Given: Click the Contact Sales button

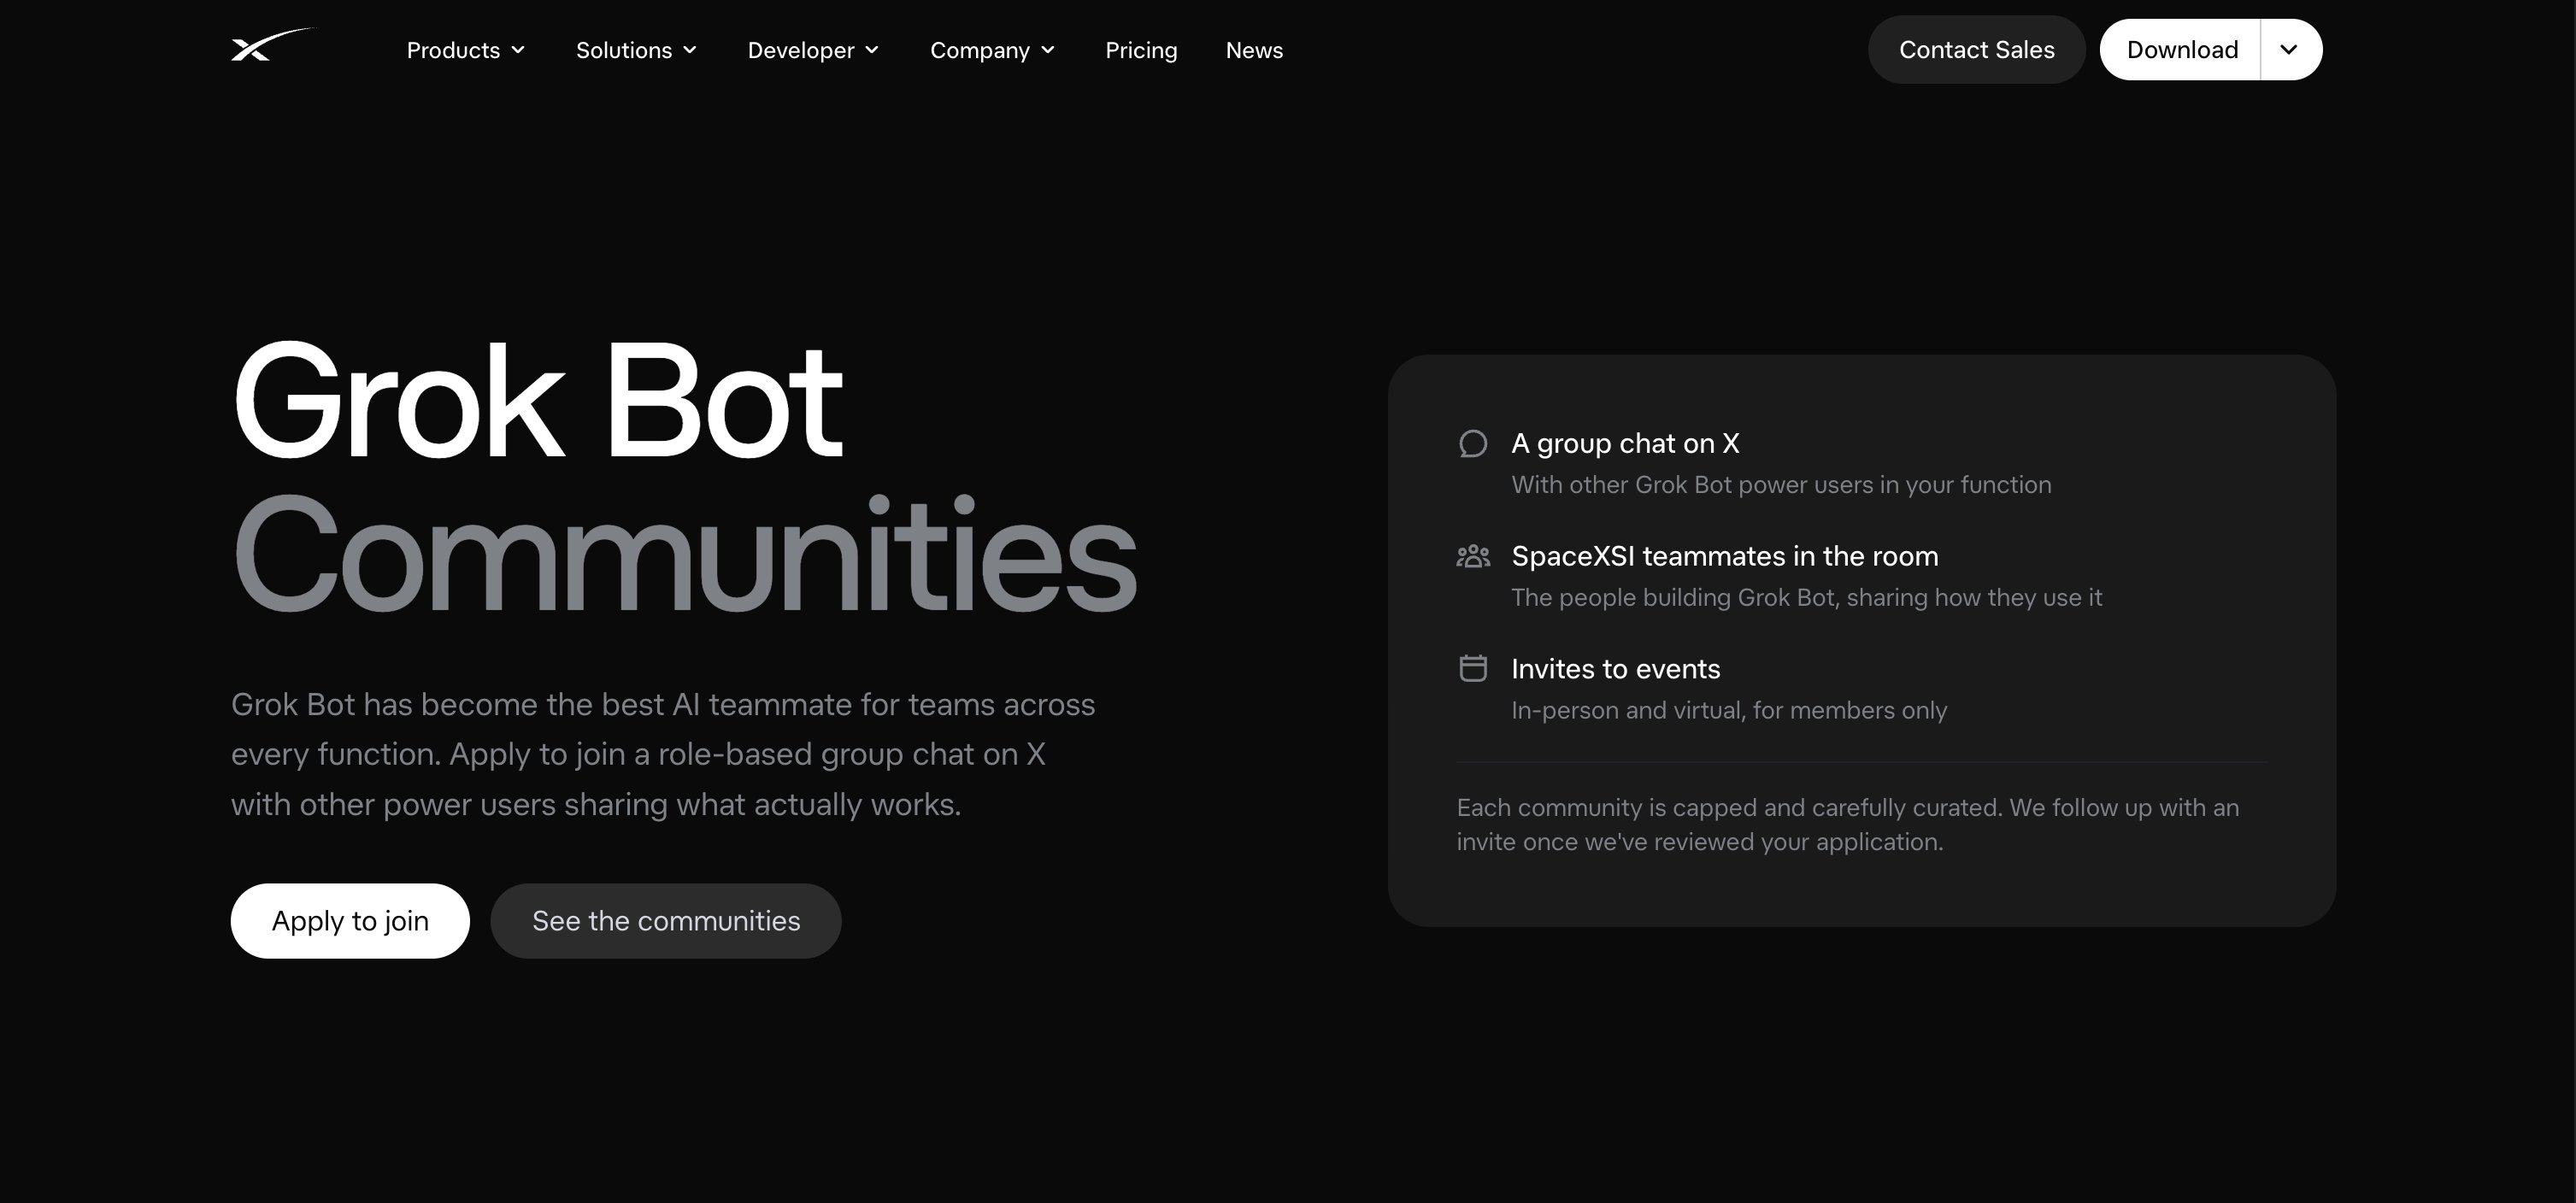Looking at the screenshot, I should point(1976,49).
